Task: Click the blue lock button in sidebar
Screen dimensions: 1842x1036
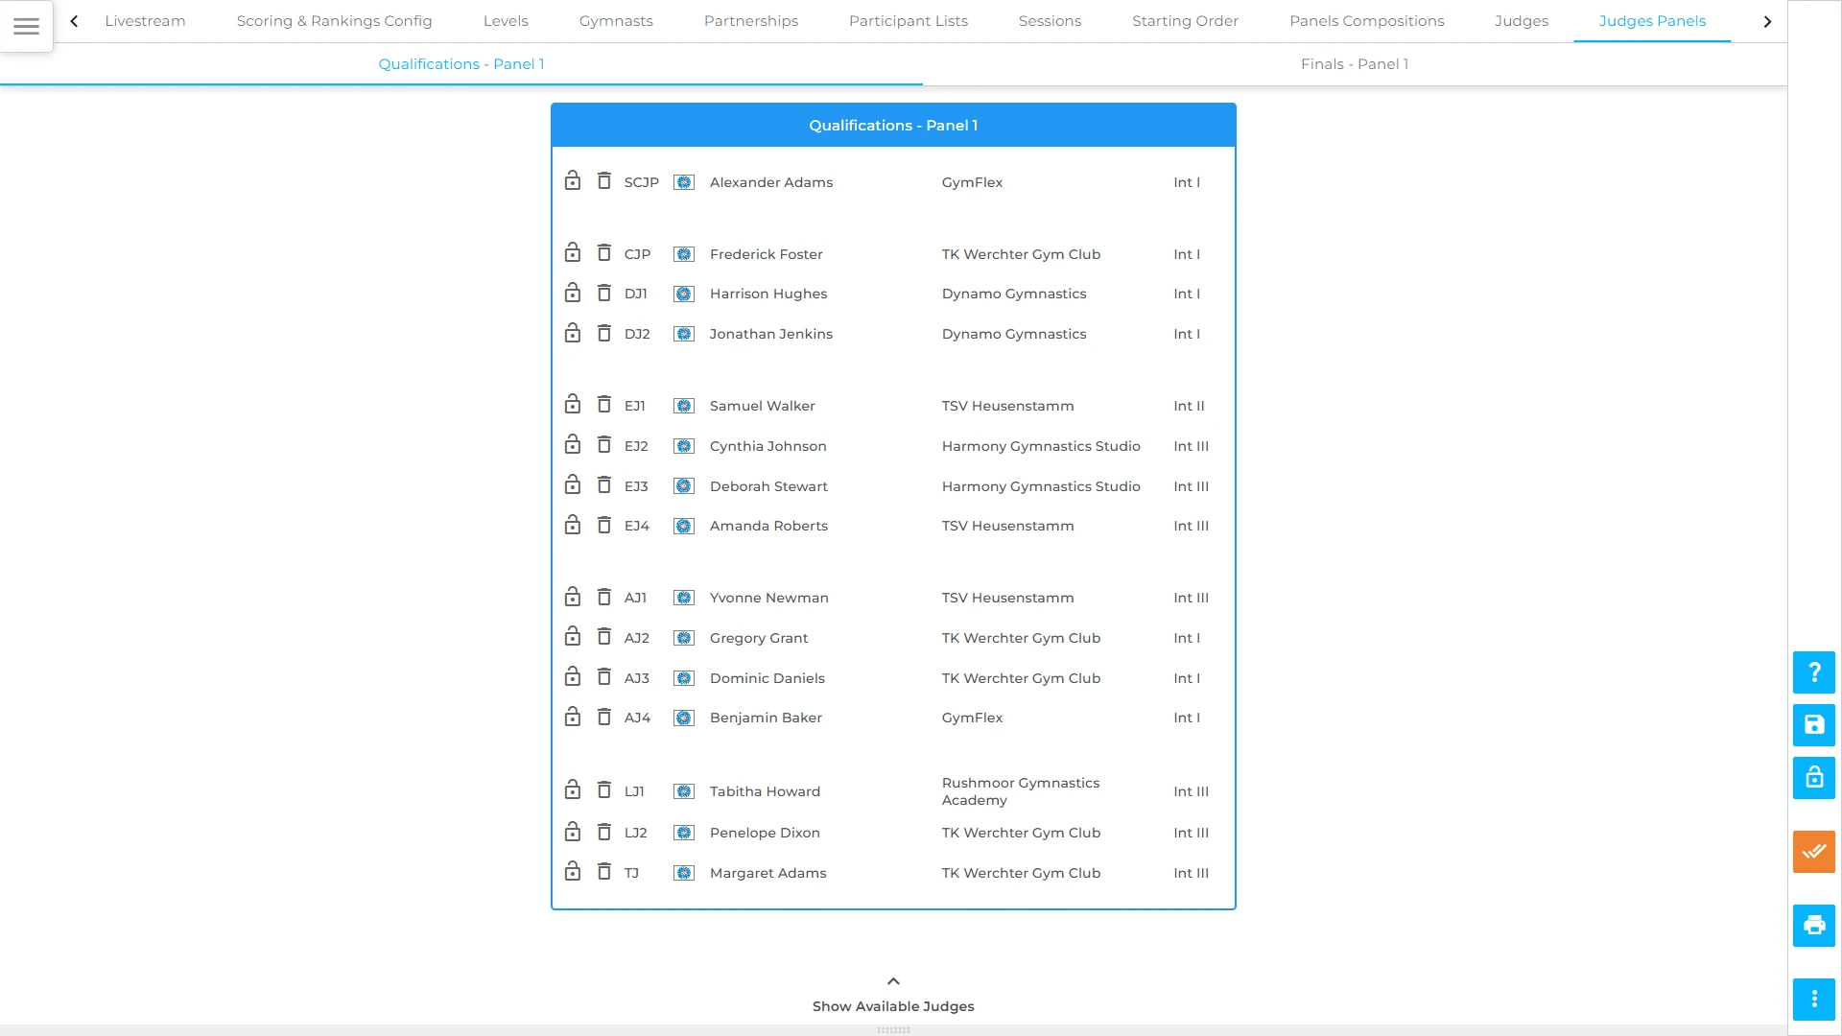Action: [x=1813, y=778]
